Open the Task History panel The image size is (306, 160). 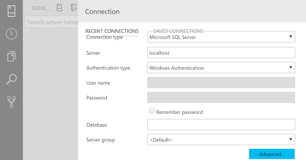(11, 34)
